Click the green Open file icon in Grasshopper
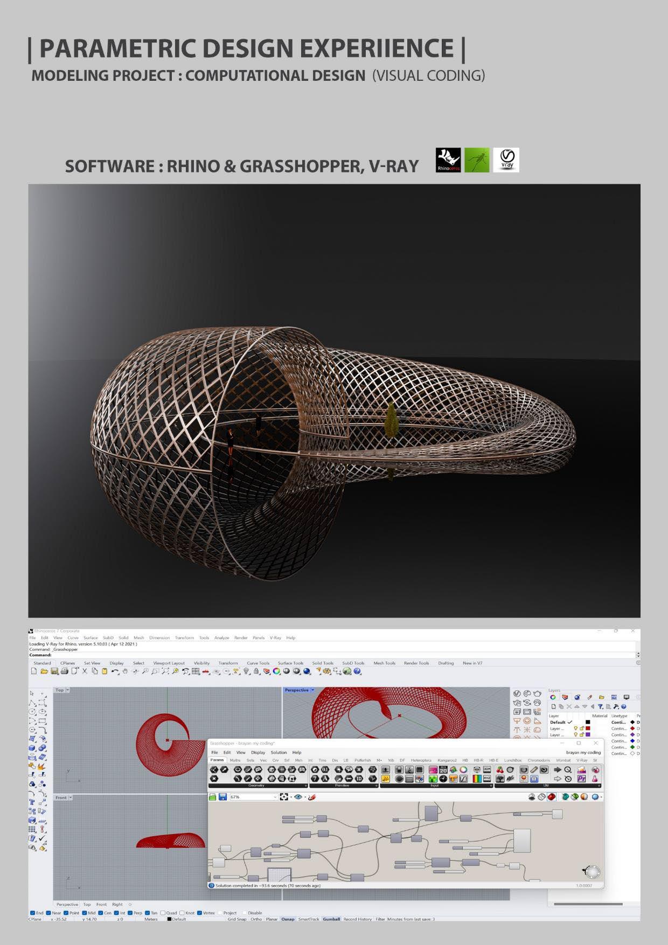Screen dimensions: 668x945 [x=213, y=797]
